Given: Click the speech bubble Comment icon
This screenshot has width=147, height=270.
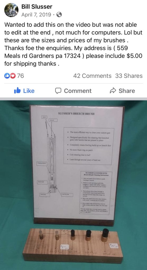Looking at the screenshot, I should [x=58, y=91].
